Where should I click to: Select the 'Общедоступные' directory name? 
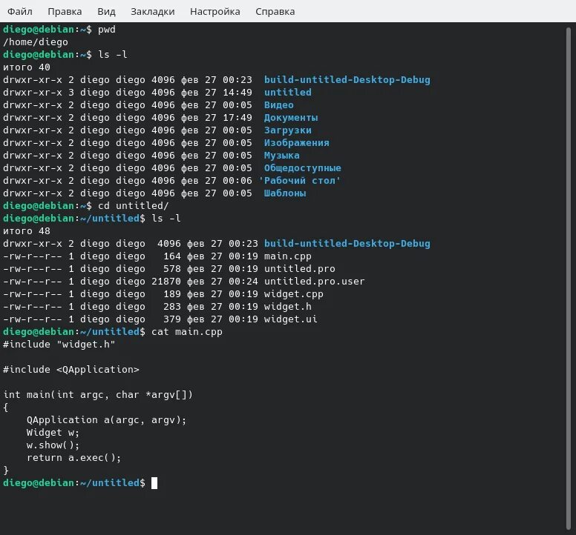click(x=303, y=168)
